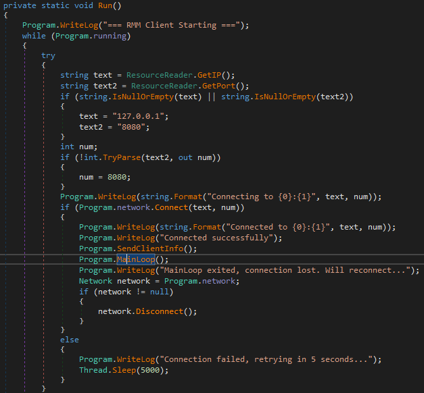Click the else keyword
Viewport: 424px width, 393px height.
(70, 339)
